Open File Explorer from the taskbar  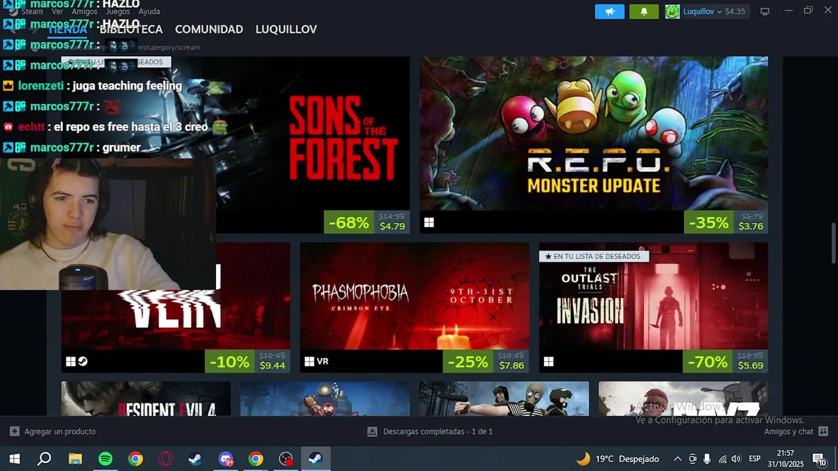(75, 459)
